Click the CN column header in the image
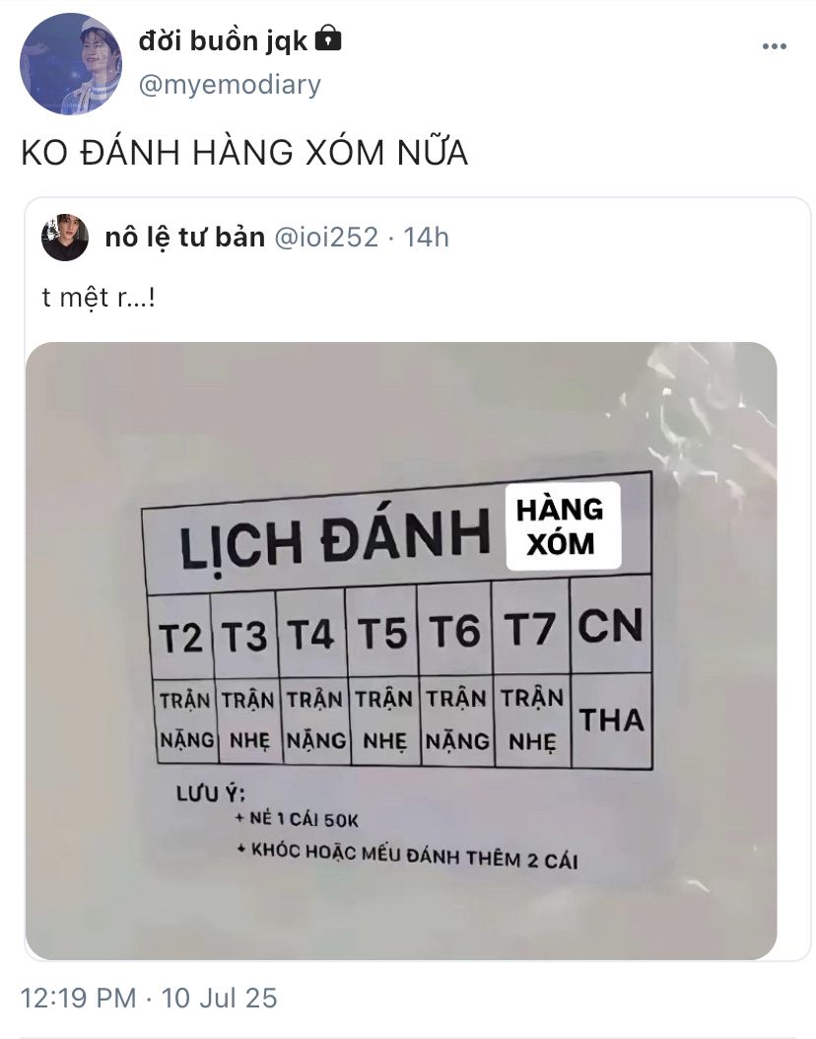The height and width of the screenshot is (1039, 816). pos(610,626)
